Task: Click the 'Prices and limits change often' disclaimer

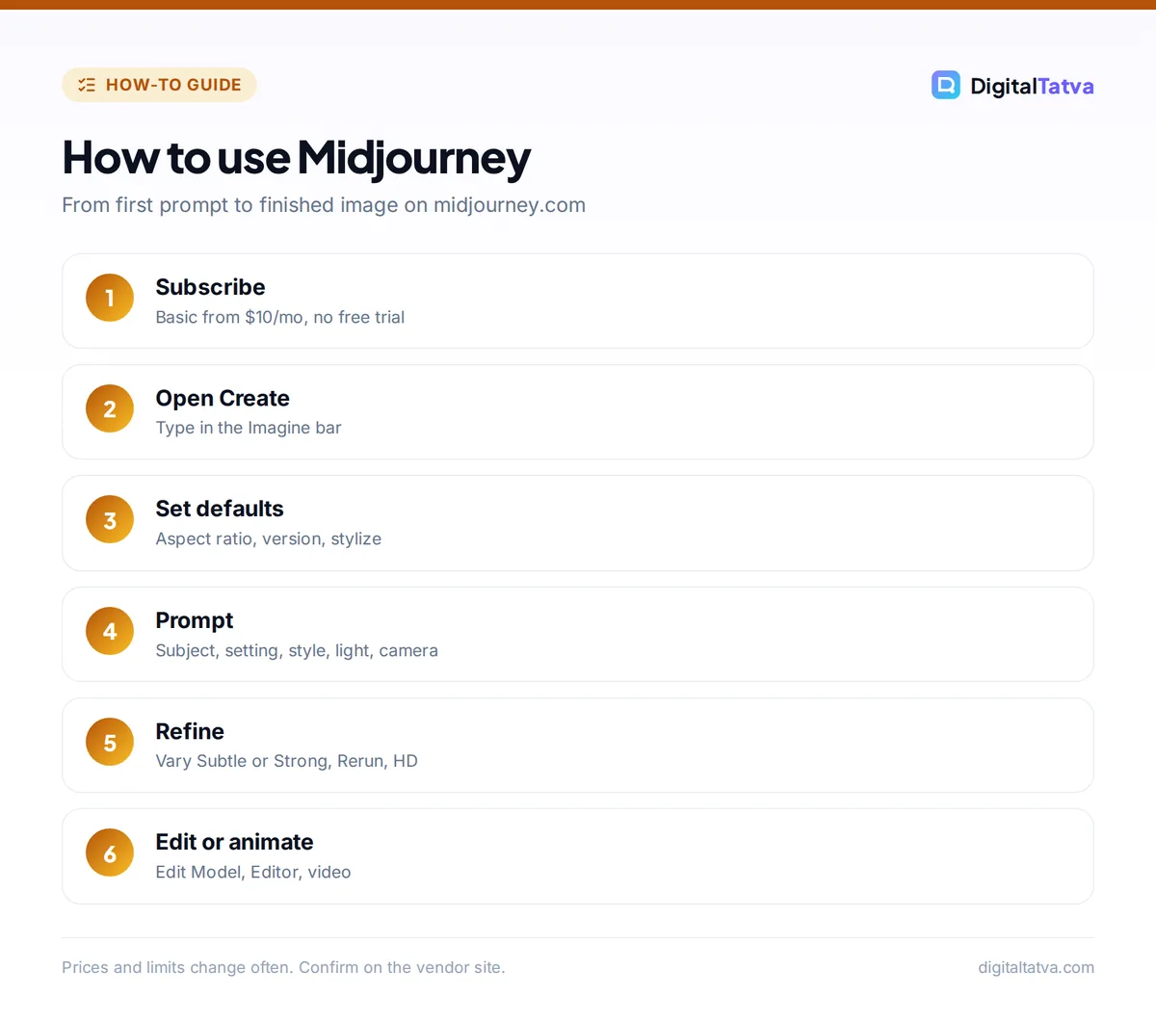Action: [283, 967]
